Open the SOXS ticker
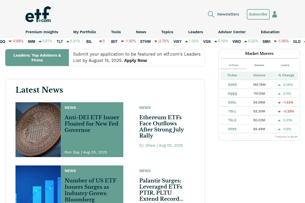 [x=232, y=85]
